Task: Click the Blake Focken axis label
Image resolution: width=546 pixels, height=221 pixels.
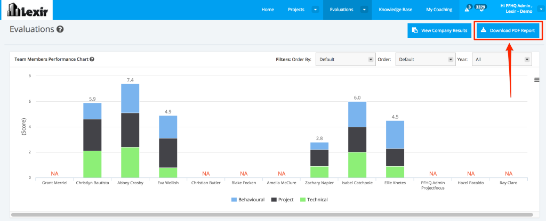Action: tap(244, 183)
